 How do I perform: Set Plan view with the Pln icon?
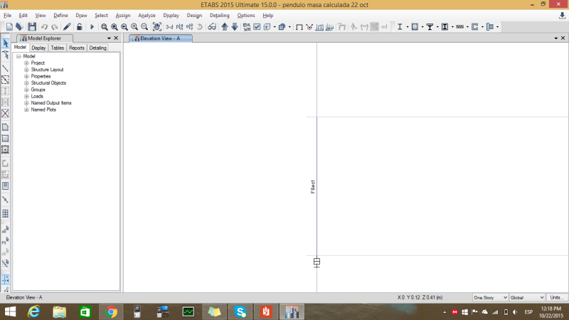click(x=179, y=27)
